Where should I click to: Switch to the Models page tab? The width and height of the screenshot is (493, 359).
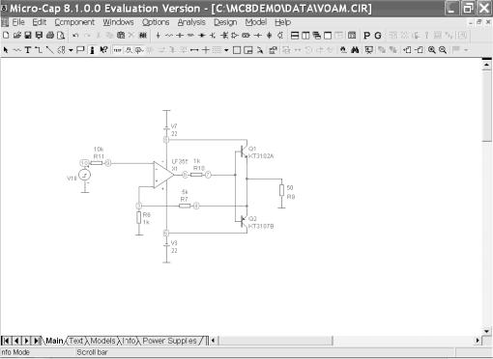(102, 341)
